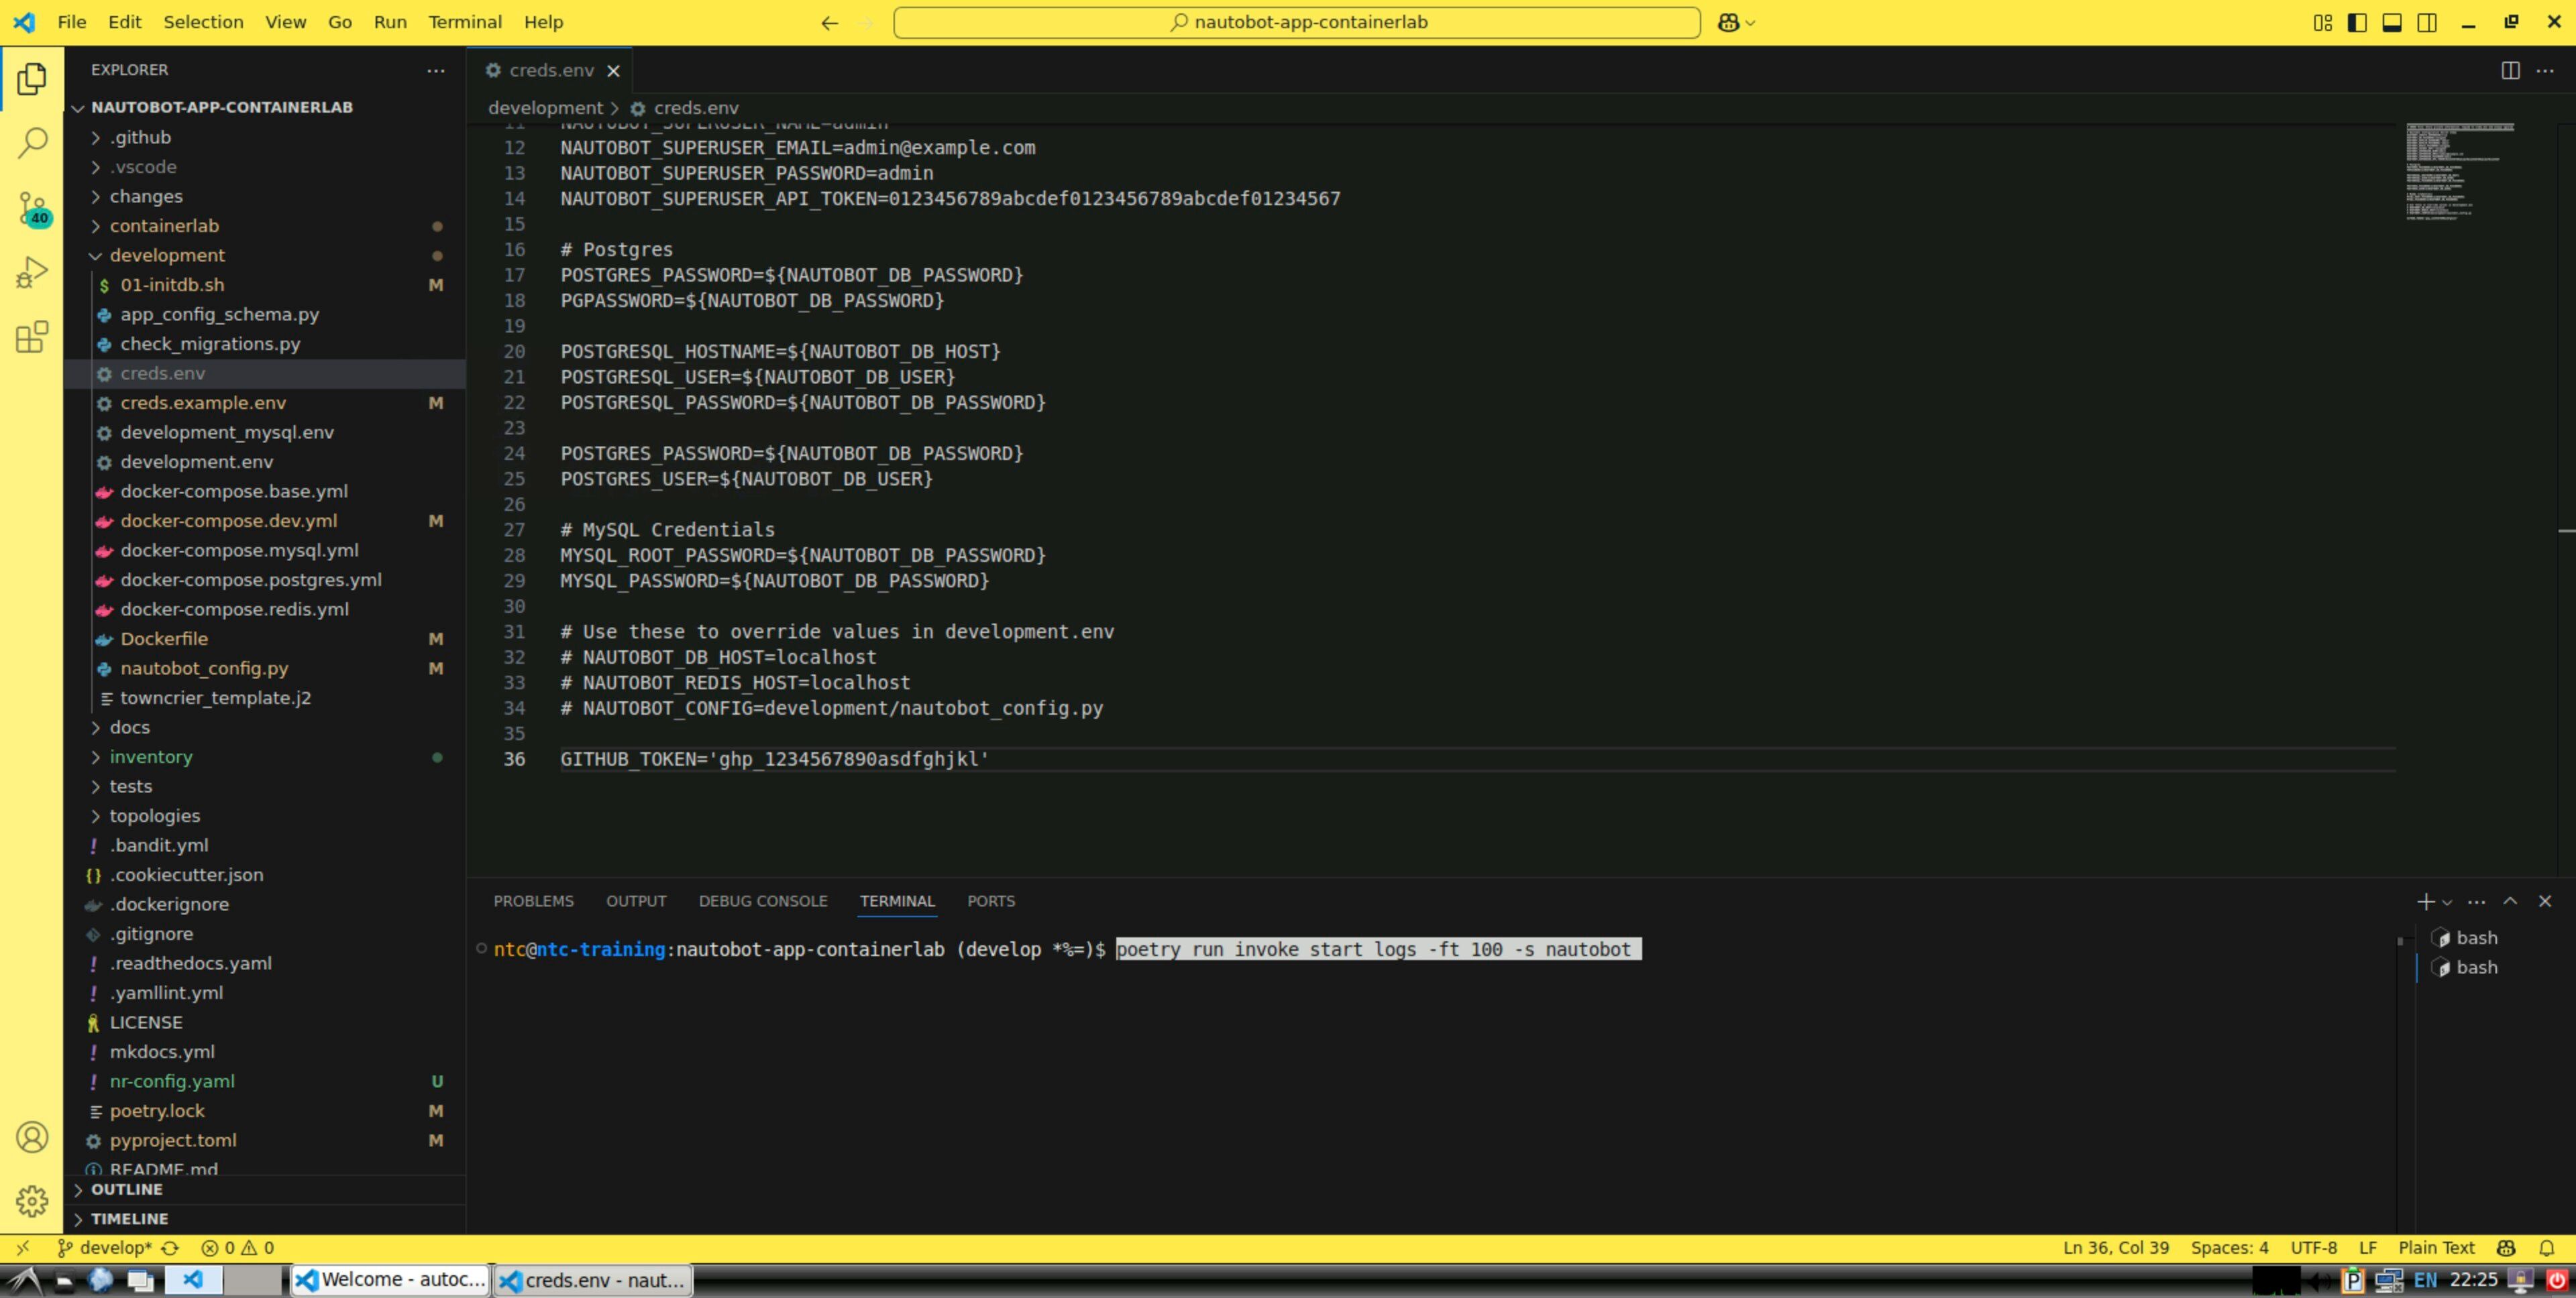Open the Search view in activity bar
Screen dimensions: 2576x1298
click(x=32, y=142)
